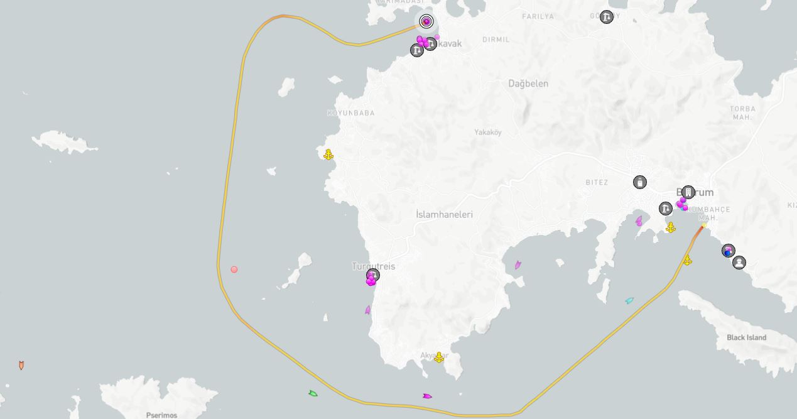797x419 pixels.
Task: Select the pink circle marker west of Turgutreis
Action: [x=234, y=269]
